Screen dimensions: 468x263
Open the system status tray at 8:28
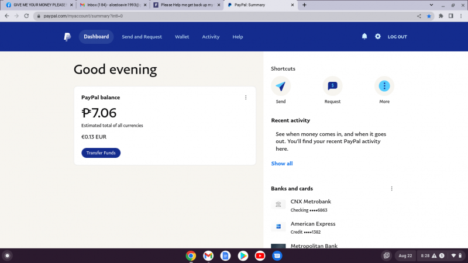tap(442, 255)
